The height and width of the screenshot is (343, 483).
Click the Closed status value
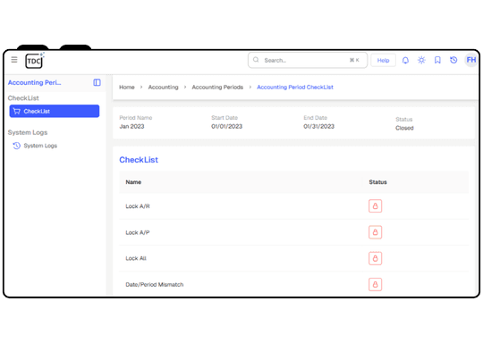coord(404,128)
